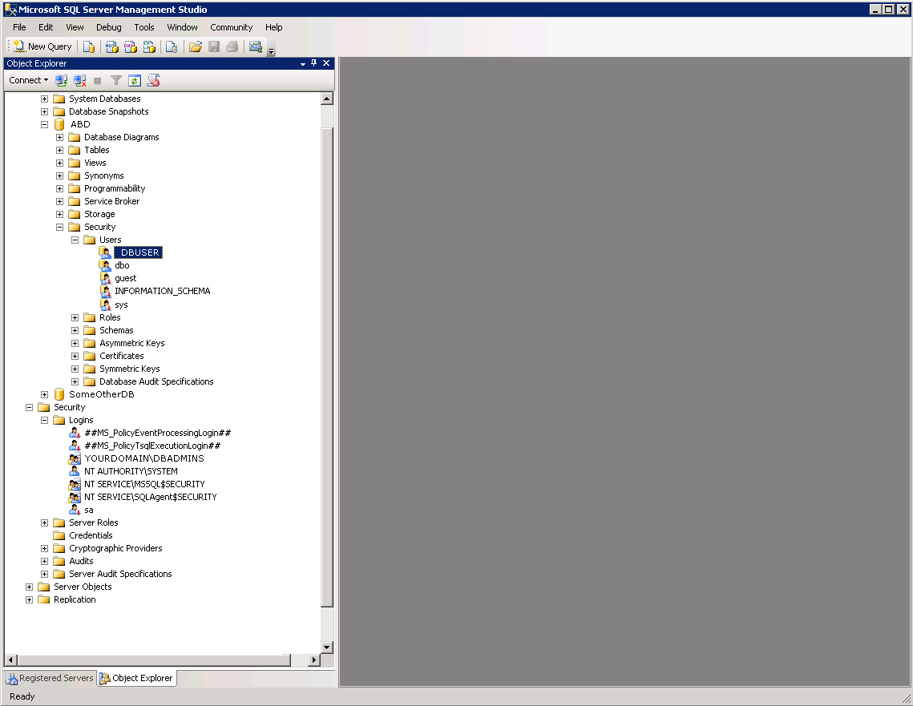Click the Stop square icon
Screen dimensions: 913x706
point(98,81)
